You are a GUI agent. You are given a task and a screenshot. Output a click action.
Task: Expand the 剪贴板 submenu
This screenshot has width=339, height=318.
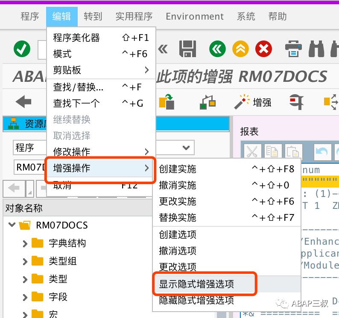(101, 70)
